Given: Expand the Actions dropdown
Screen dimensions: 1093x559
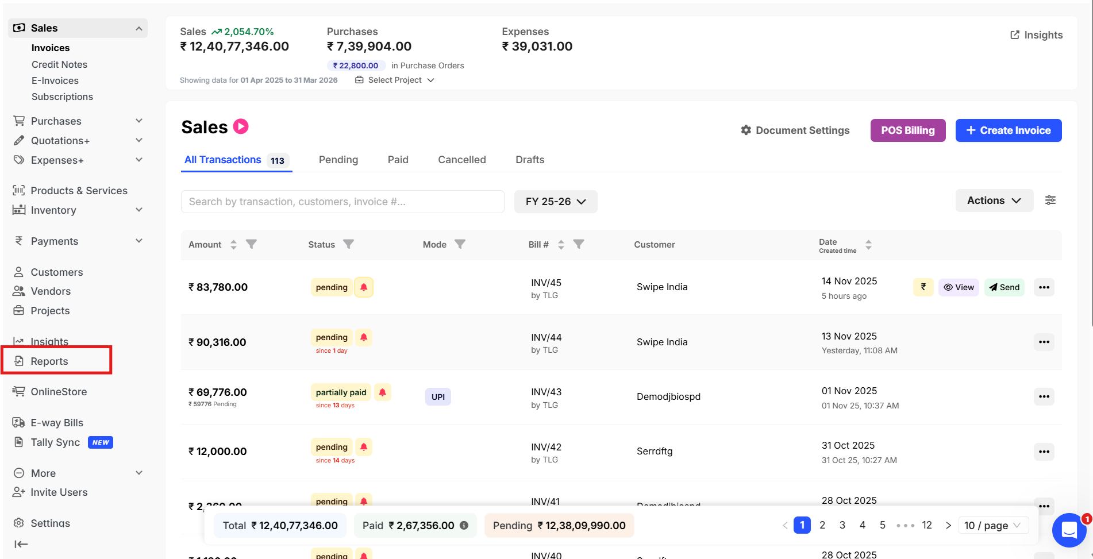Looking at the screenshot, I should coord(994,201).
